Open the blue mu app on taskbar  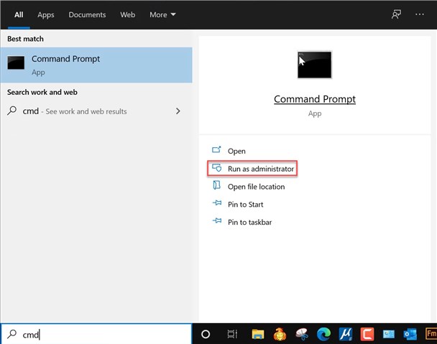point(346,334)
